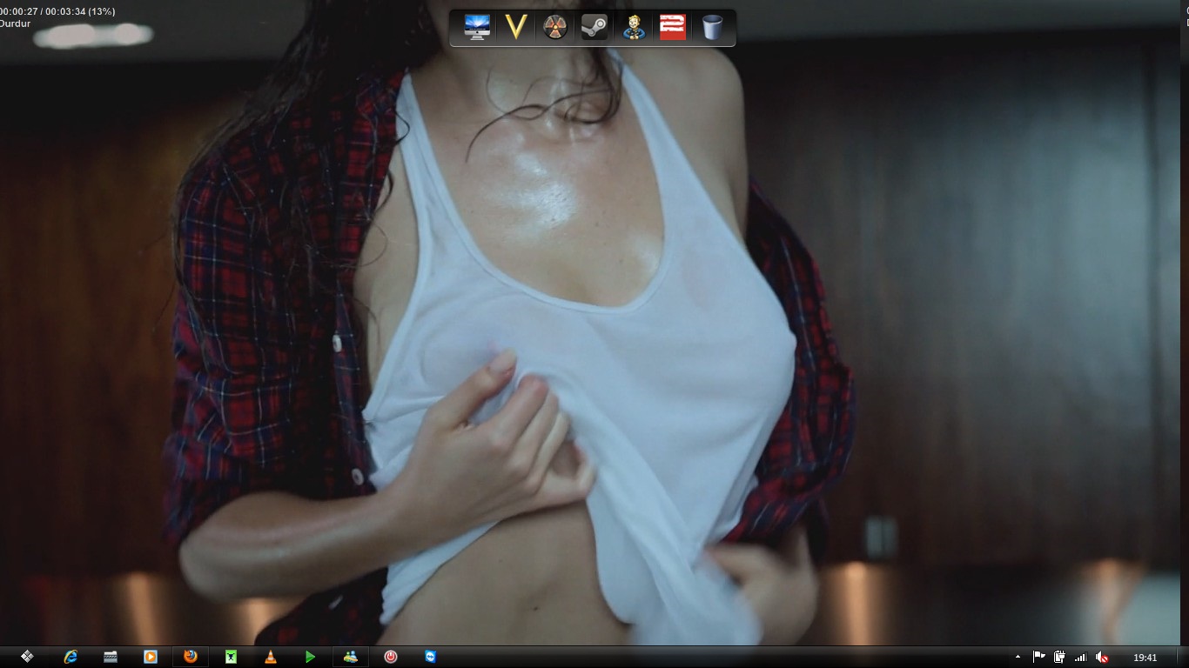Screen dimensions: 1189x668
Task: Open TeamViewer from the taskbar
Action: [431, 657]
